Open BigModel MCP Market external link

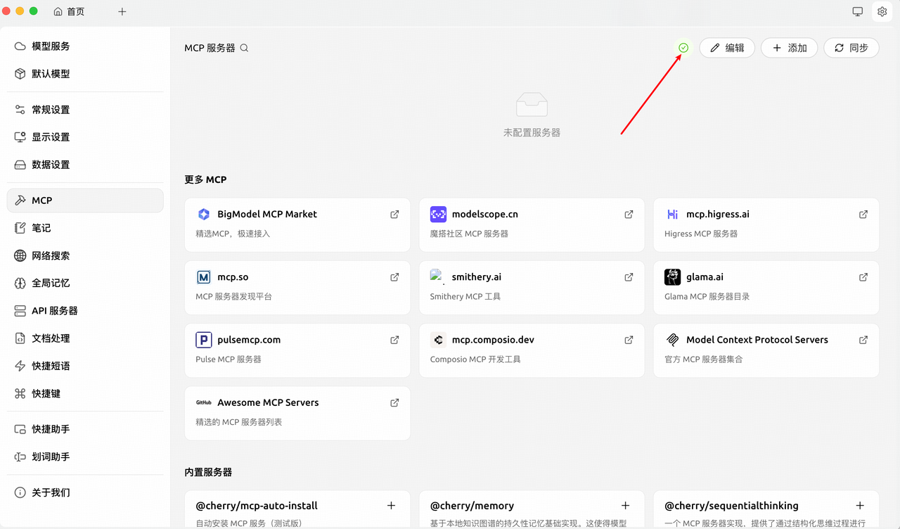394,215
